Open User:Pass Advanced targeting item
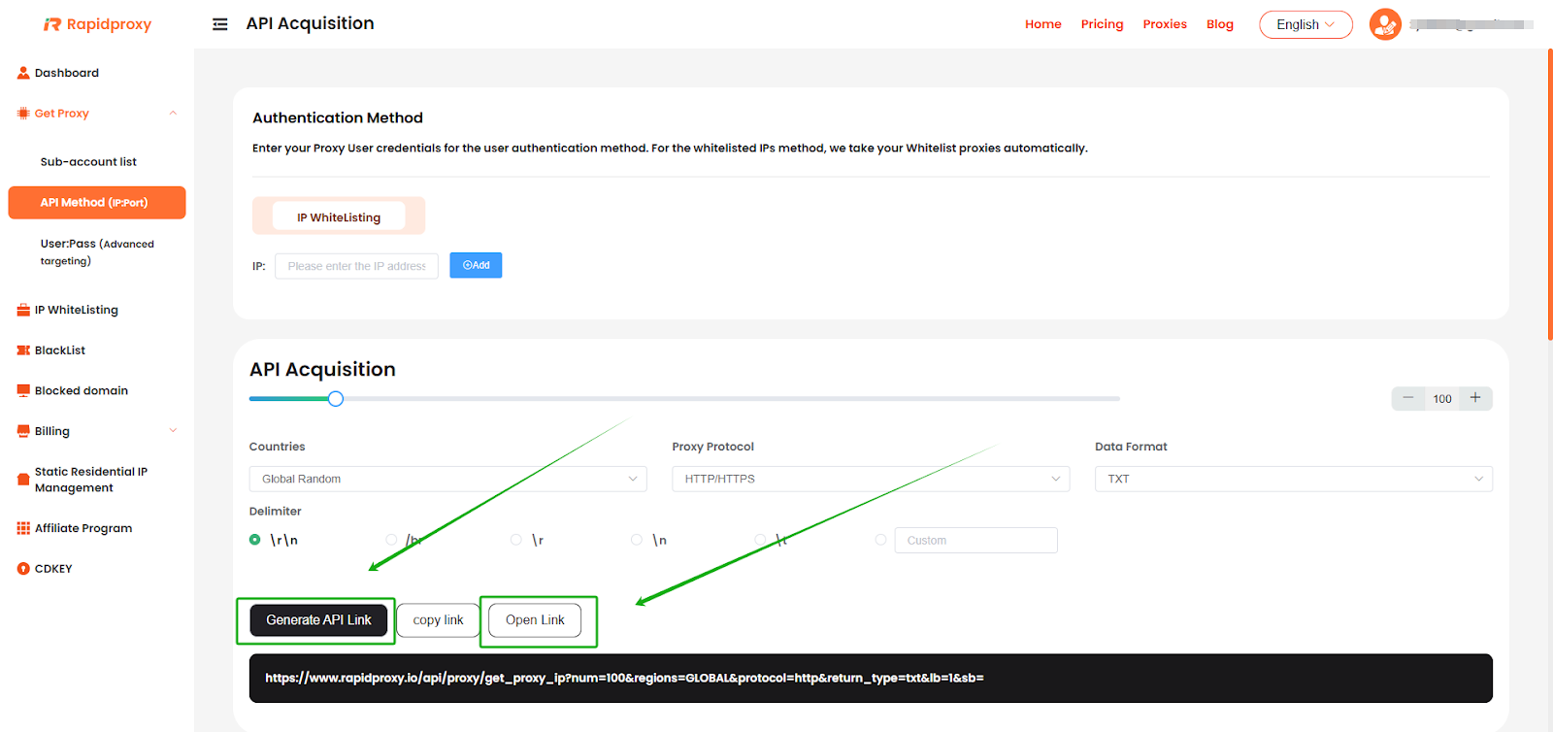Screen dimensions: 1553x732 click(97, 252)
